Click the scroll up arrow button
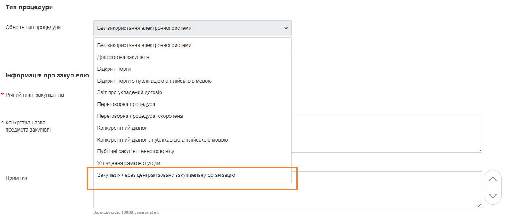The image size is (510, 216). [493, 179]
